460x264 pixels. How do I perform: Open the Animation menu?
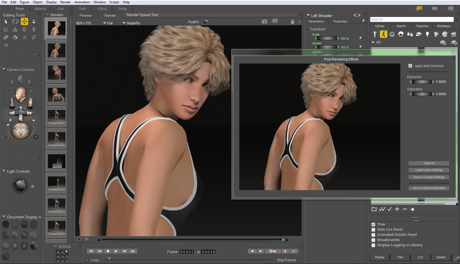(82, 2)
